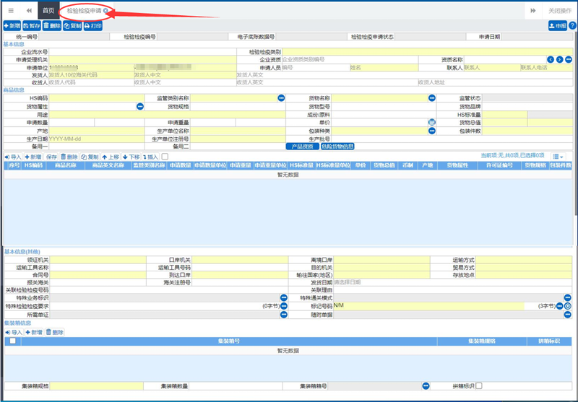This screenshot has height=402, width=578.
Task: Toggle the checkbox beside 插入 in goods toolbar
Action: click(165, 157)
